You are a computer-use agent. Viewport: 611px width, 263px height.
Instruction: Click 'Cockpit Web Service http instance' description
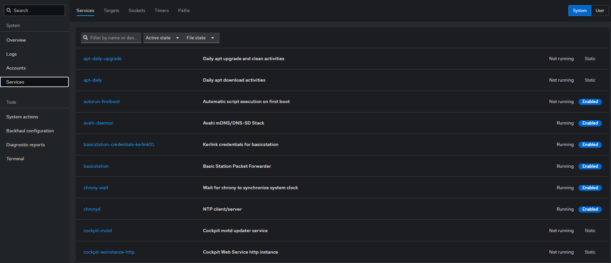(x=240, y=252)
